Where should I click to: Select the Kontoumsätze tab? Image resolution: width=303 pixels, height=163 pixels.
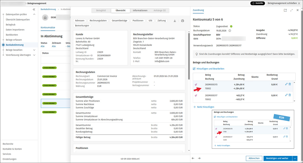pyautogui.click(x=48, y=27)
